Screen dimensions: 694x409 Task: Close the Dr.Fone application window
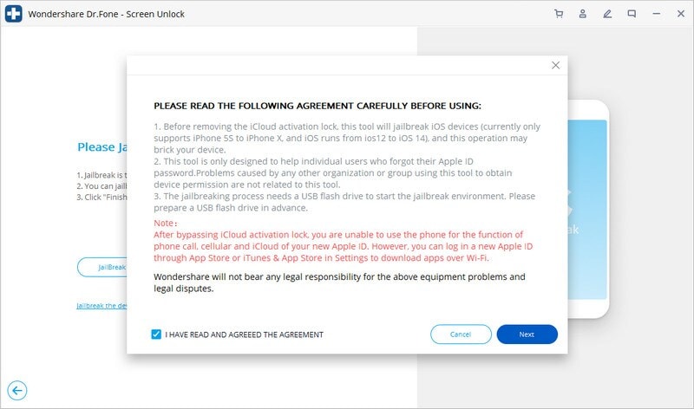click(x=681, y=14)
